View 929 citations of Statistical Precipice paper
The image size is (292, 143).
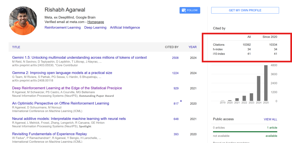176,89
